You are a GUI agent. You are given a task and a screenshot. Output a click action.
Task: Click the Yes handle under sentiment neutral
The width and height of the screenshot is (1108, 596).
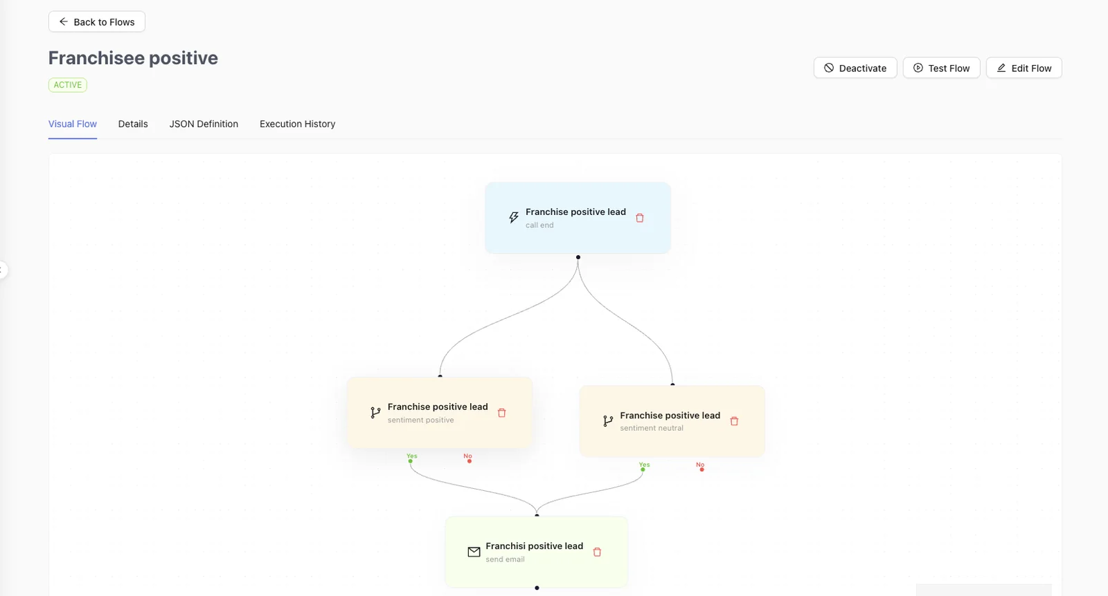643,469
